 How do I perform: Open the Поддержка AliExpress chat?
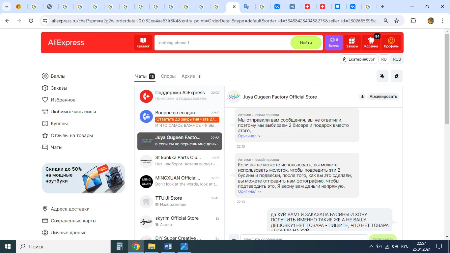[x=180, y=96]
